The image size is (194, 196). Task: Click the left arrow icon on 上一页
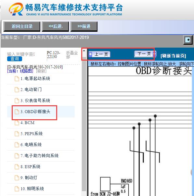click(x=90, y=54)
